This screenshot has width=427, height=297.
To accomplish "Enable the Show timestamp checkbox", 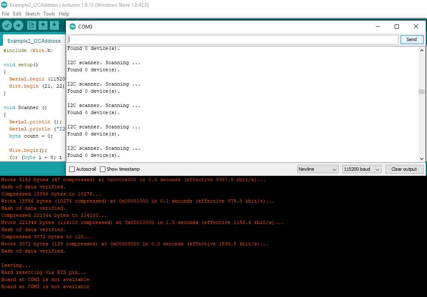I will pyautogui.click(x=102, y=169).
